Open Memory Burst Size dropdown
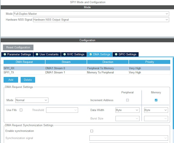This screenshot has height=143, width=174. 156,119
